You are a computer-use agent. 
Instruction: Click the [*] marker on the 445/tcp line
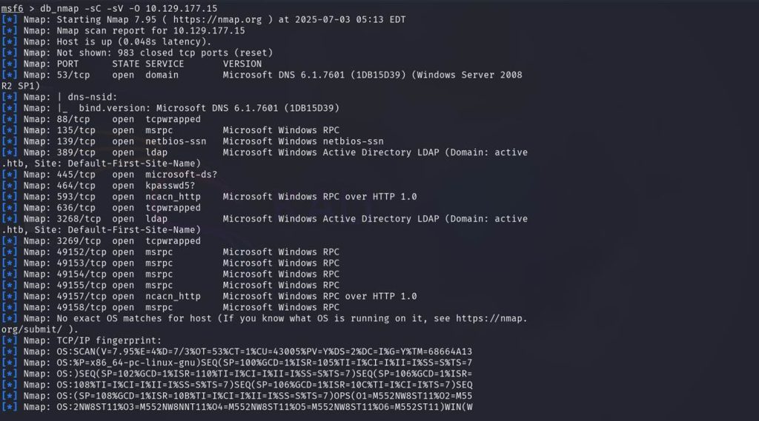9,175
